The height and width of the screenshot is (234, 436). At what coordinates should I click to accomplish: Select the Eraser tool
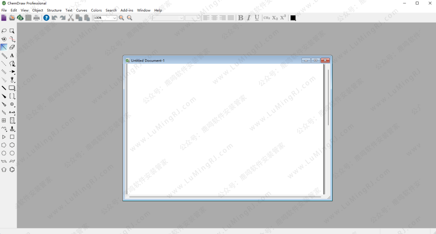coord(12,47)
